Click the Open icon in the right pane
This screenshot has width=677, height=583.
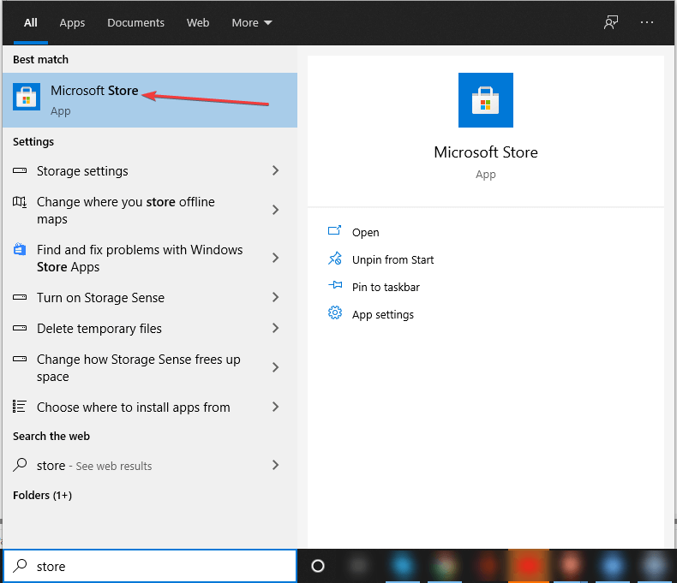(x=335, y=232)
